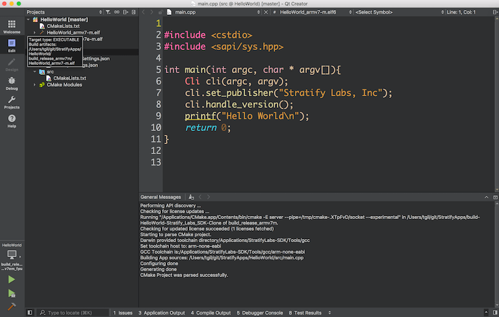Open the main.cpp open documents dropdown
This screenshot has width=499, height=317.
pyautogui.click(x=213, y=12)
